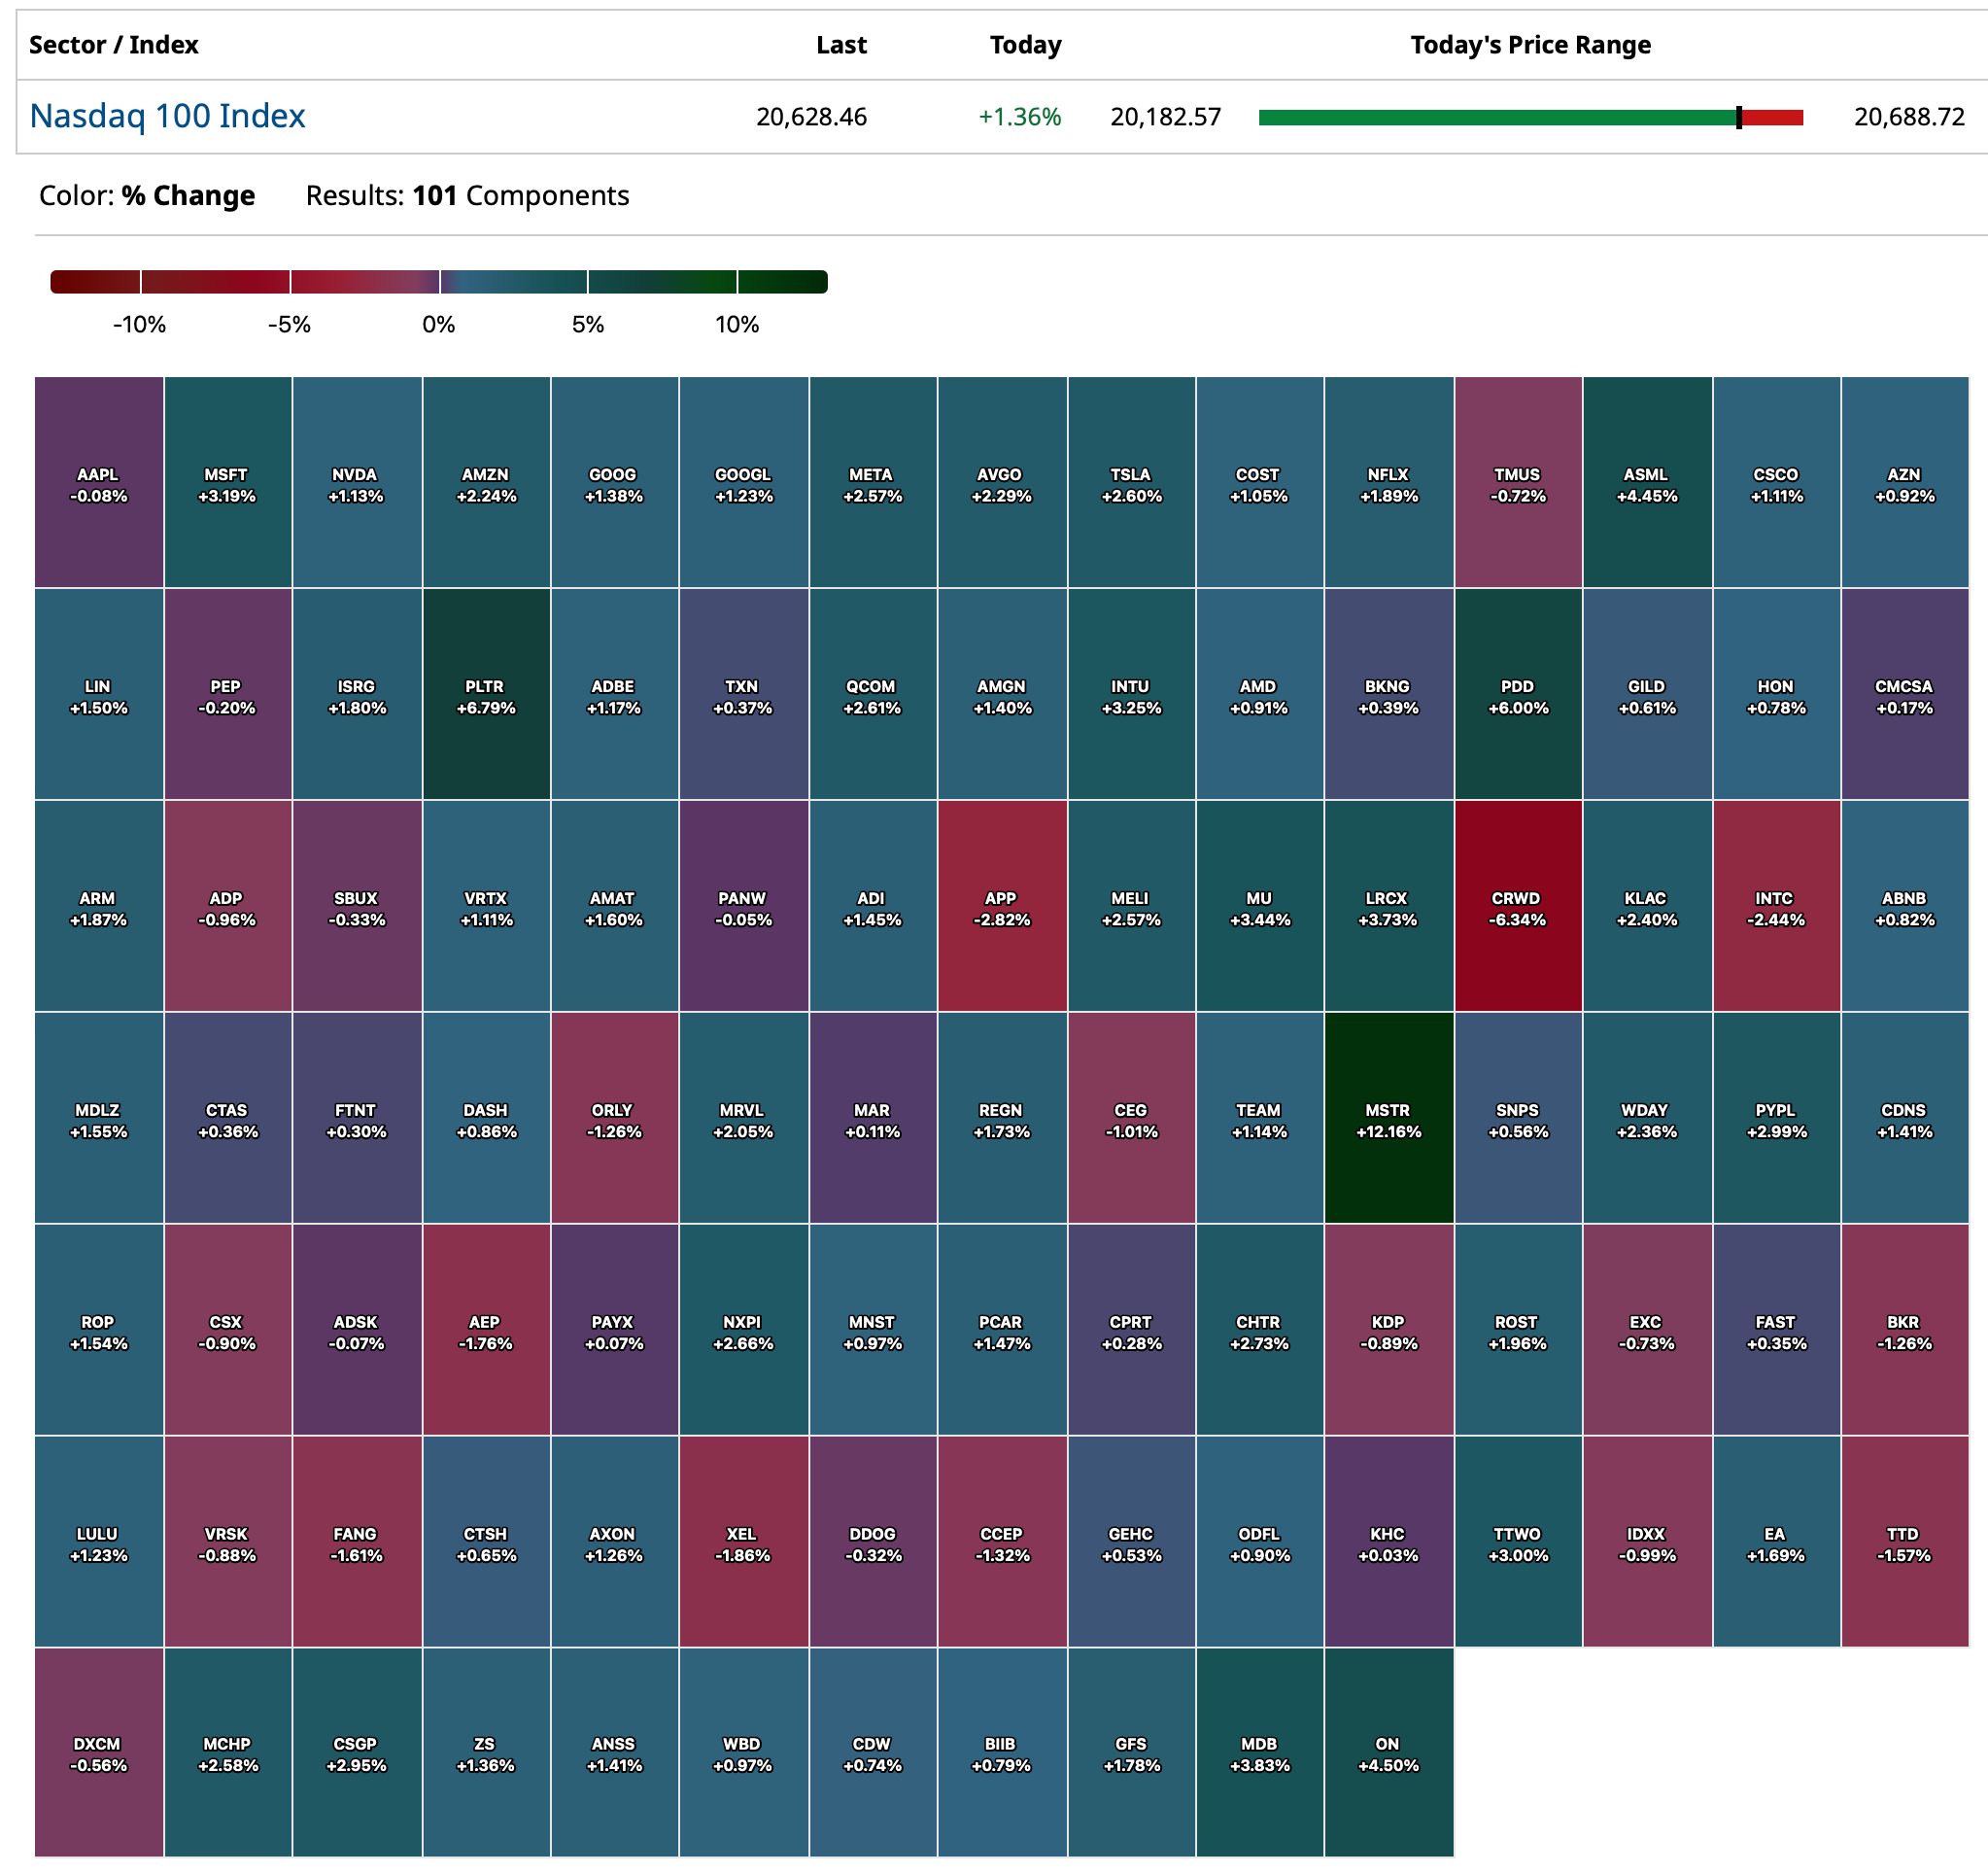
Task: Click the ASML +4.45% tile
Action: (x=1646, y=482)
